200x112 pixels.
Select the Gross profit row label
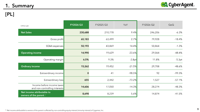[57, 39]
